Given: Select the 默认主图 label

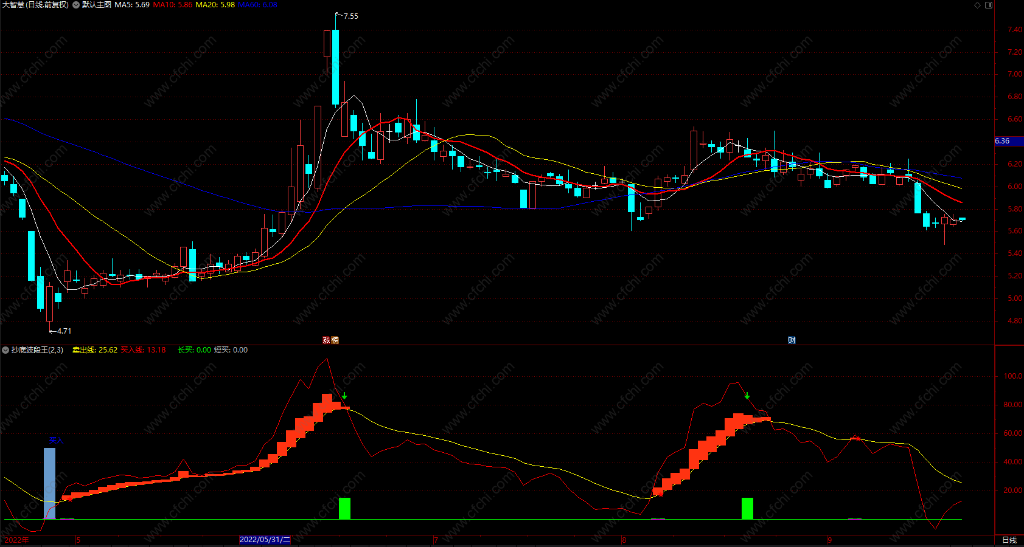Looking at the screenshot, I should (97, 5).
